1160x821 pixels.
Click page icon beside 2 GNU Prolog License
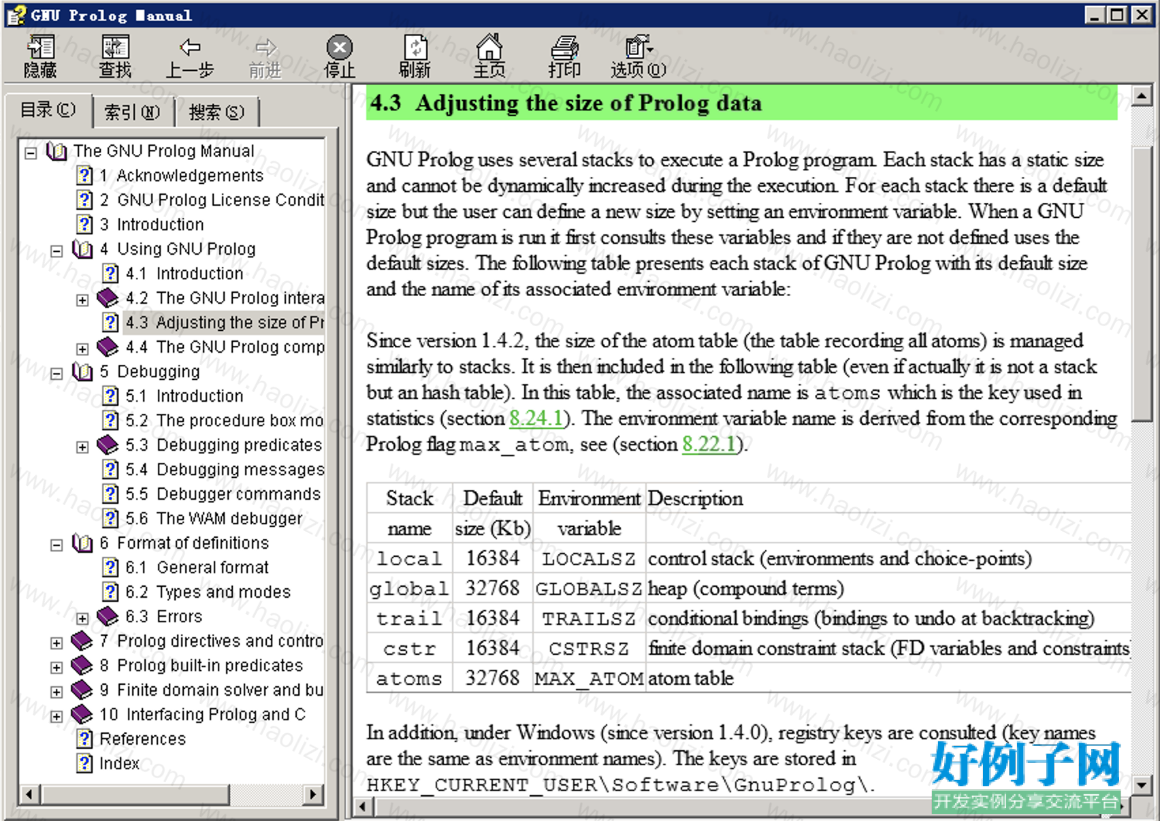tap(84, 199)
